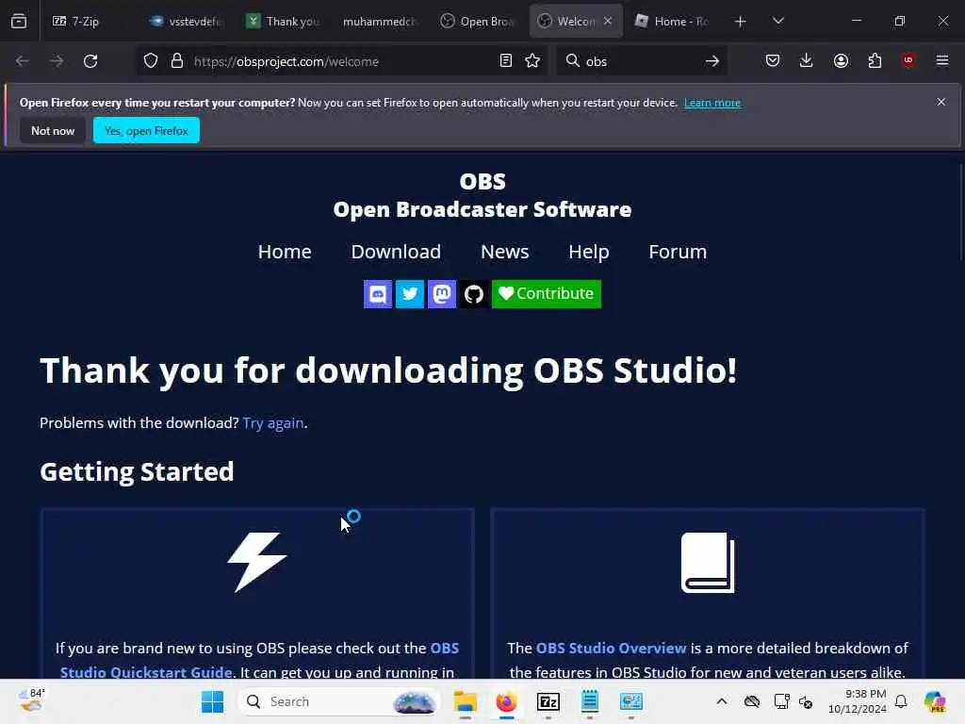The width and height of the screenshot is (965, 724).
Task: Click Yes, open Firefox button
Action: tap(146, 130)
